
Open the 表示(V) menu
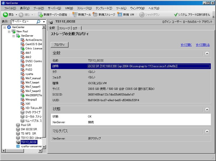click(25, 8)
